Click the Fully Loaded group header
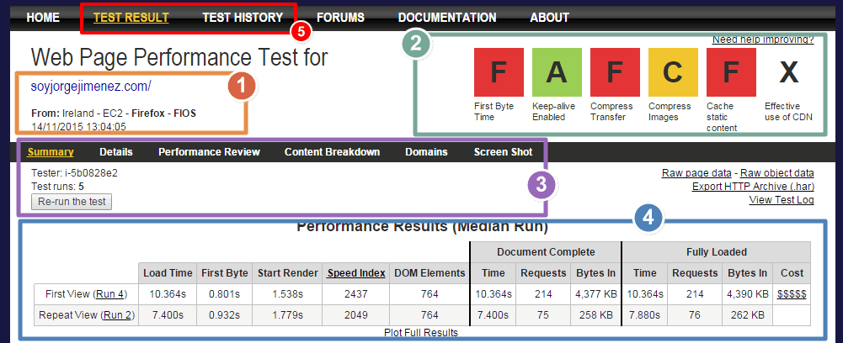The height and width of the screenshot is (343, 843). [716, 251]
